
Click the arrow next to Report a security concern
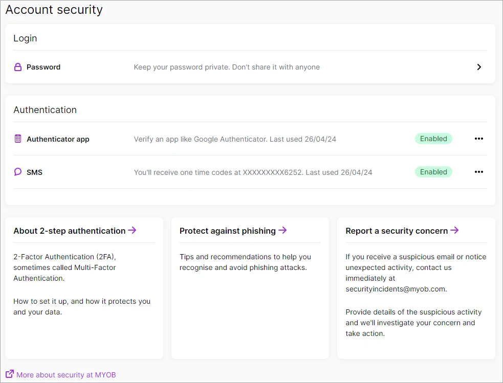coord(454,230)
